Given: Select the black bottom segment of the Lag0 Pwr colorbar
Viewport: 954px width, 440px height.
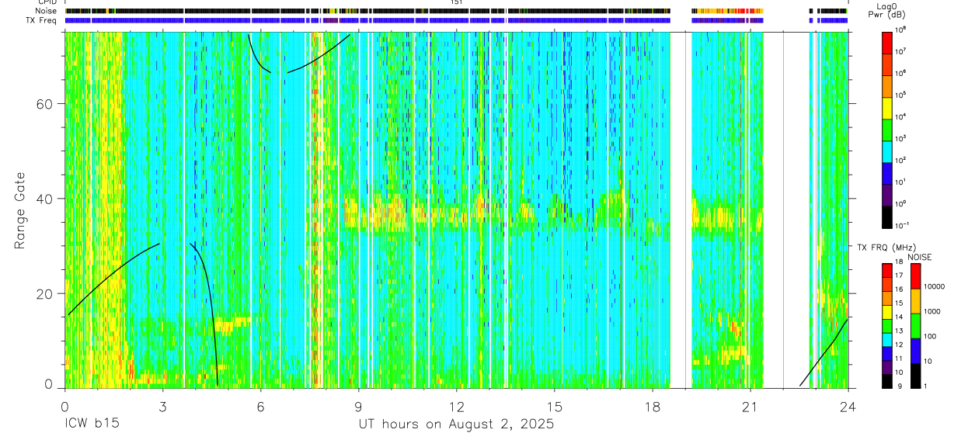Looking at the screenshot, I should [888, 217].
